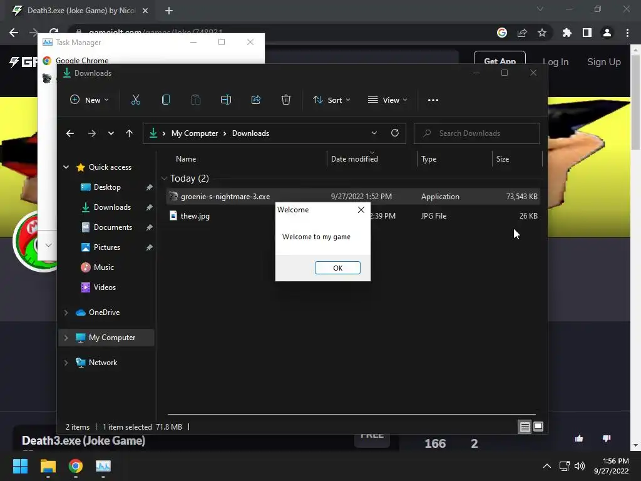
Task: Open Documents in navigation pane
Action: click(x=113, y=227)
